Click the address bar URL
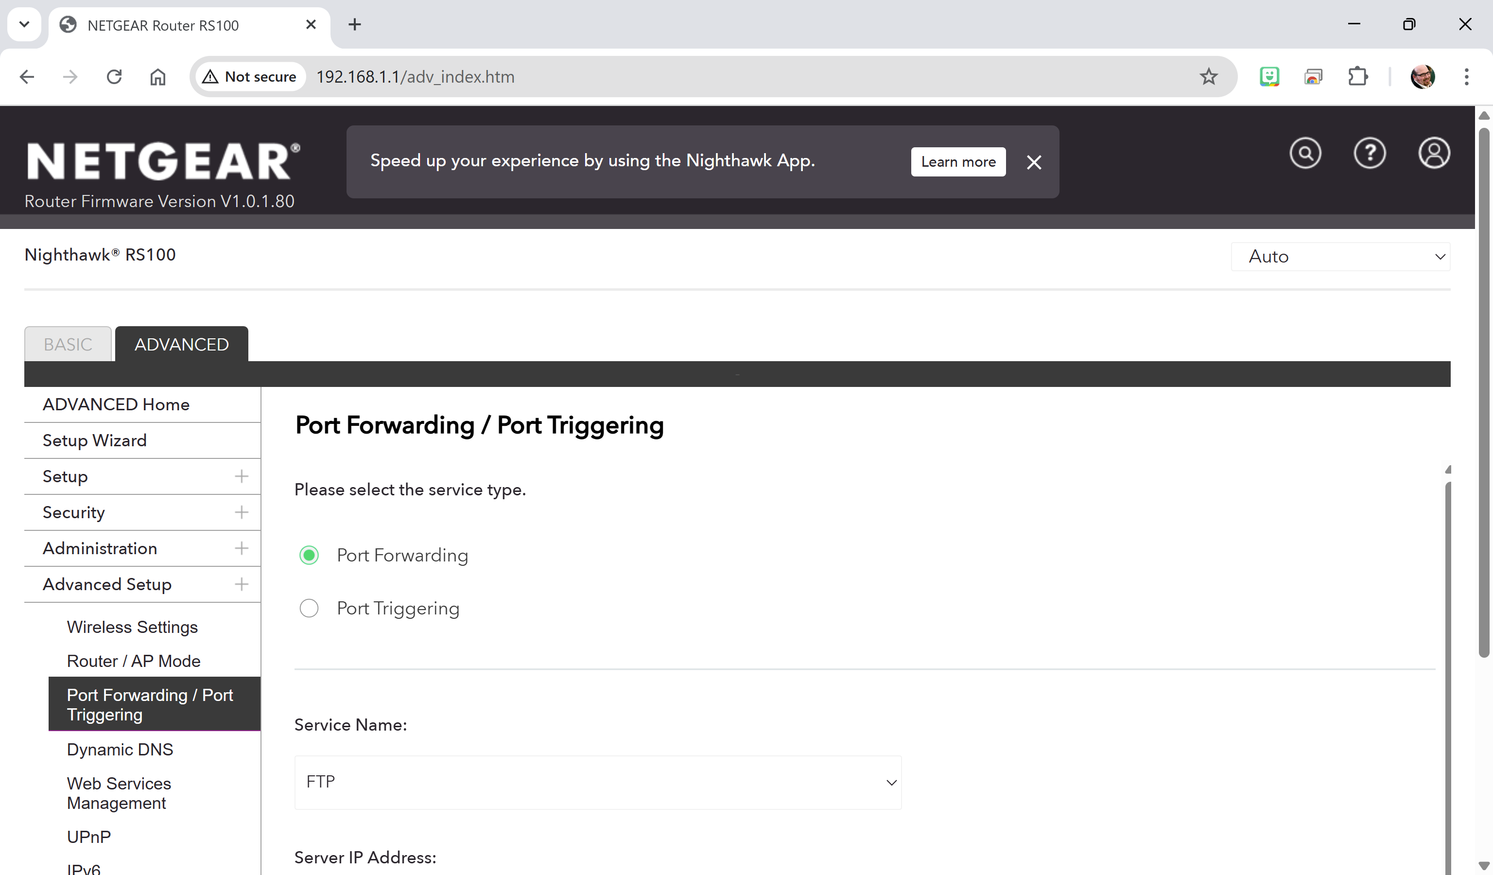The width and height of the screenshot is (1493, 875). tap(415, 76)
